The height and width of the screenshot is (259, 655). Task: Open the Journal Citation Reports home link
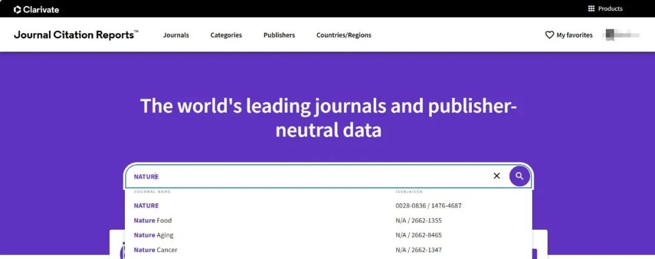76,35
